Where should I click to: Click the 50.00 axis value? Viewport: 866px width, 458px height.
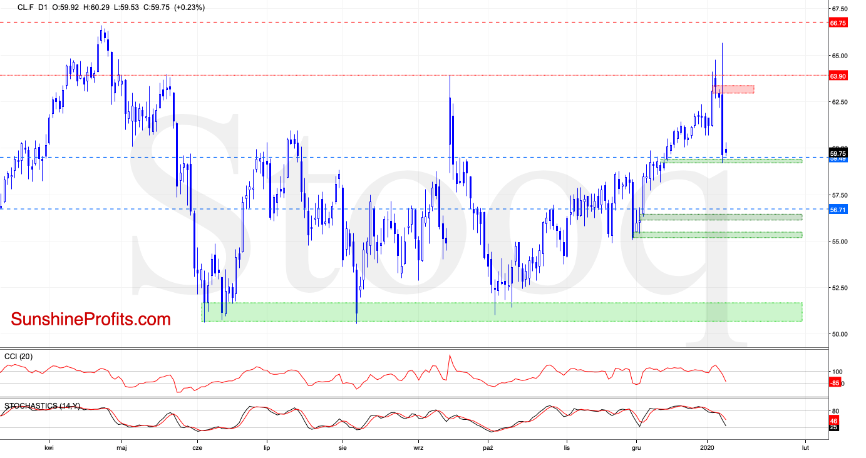click(x=839, y=334)
